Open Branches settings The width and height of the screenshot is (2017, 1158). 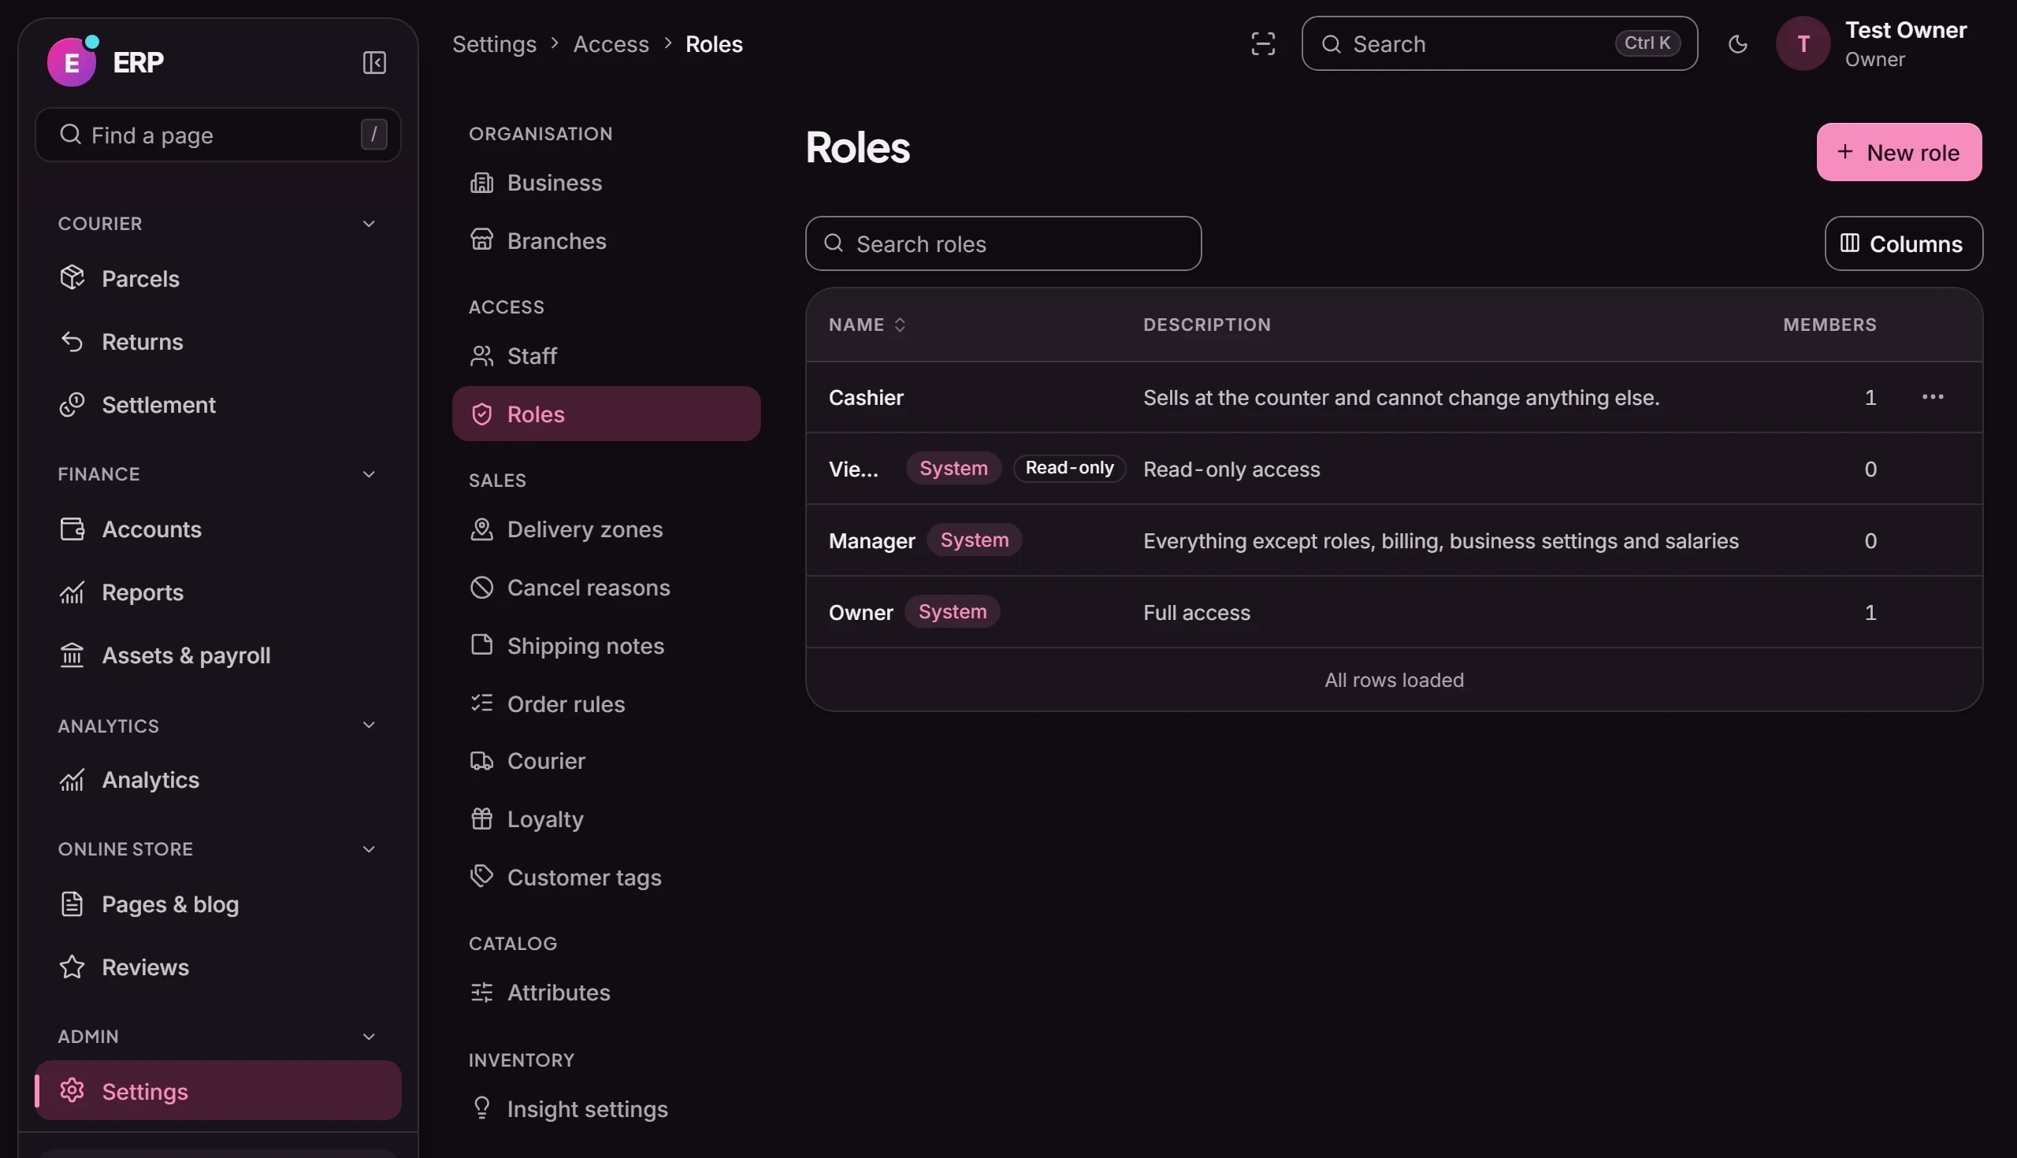click(x=606, y=241)
